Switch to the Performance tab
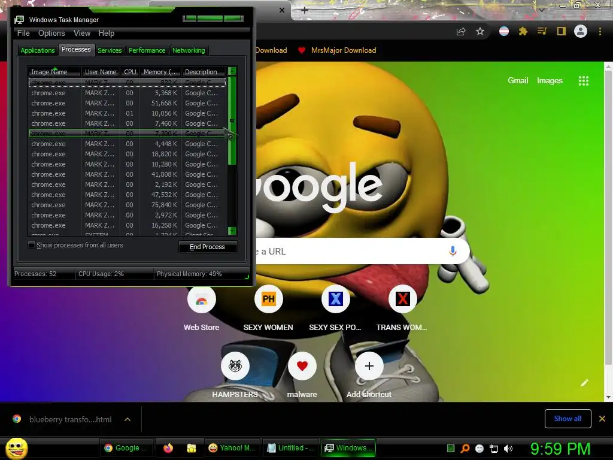Screen dimensions: 613x460 147,50
